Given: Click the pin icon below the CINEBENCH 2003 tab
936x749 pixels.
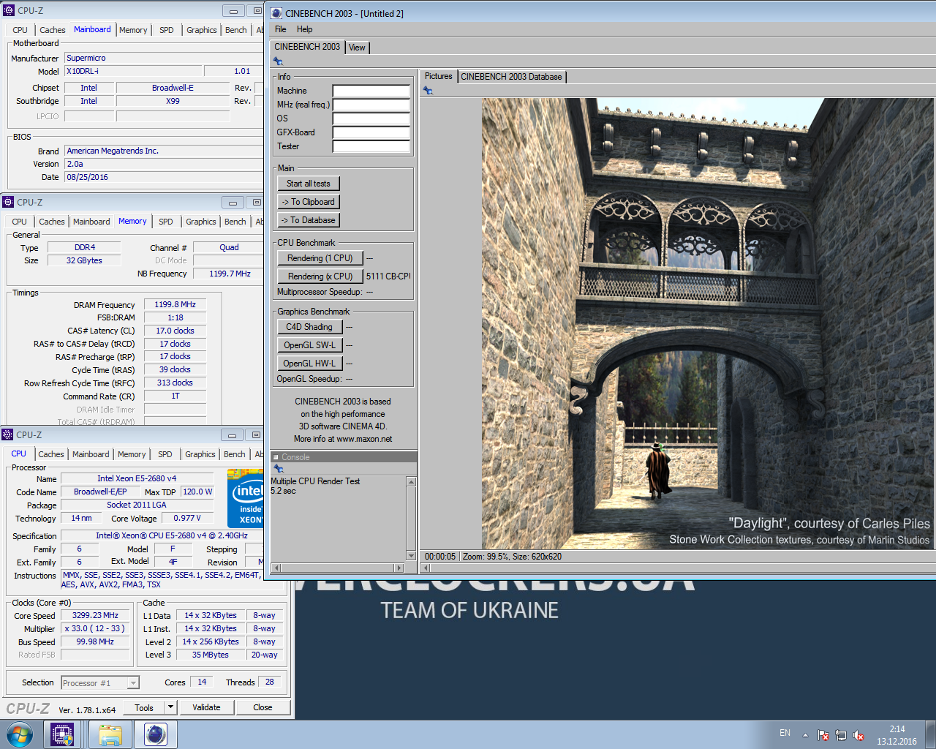Looking at the screenshot, I should (278, 61).
